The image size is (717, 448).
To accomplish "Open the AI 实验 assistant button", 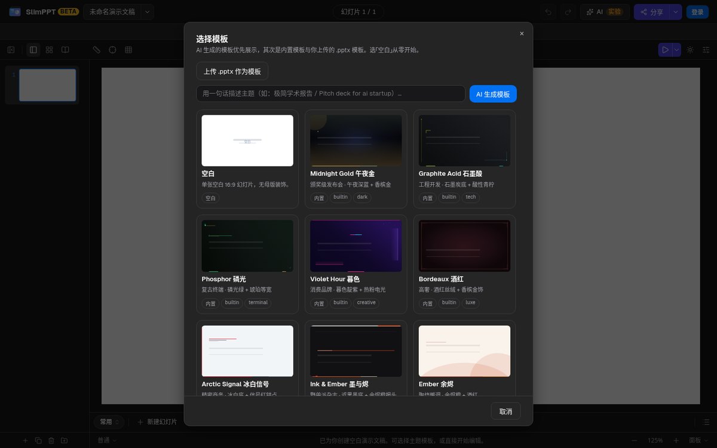I will 603,12.
